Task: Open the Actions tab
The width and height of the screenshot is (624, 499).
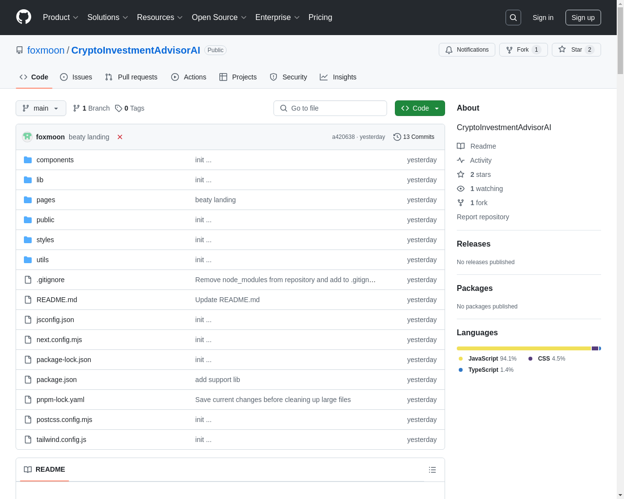Action: tap(189, 77)
